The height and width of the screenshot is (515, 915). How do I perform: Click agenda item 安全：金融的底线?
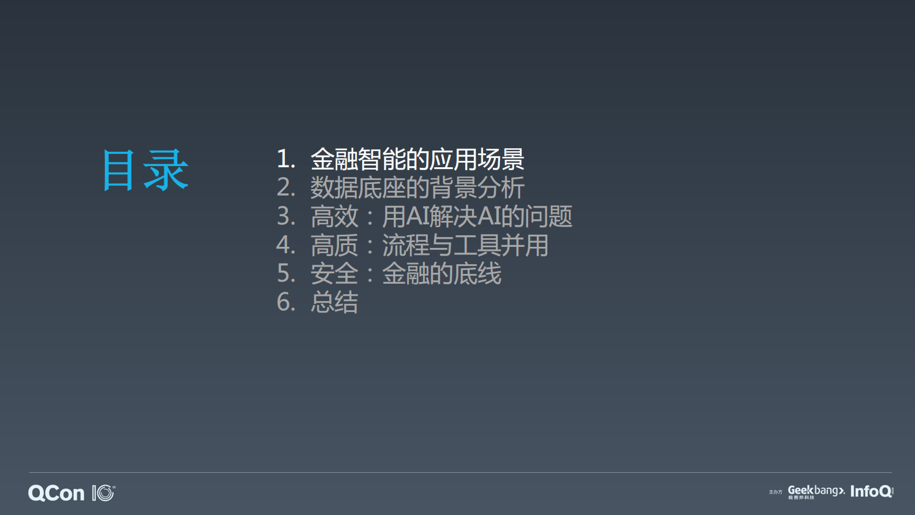pyautogui.click(x=406, y=274)
